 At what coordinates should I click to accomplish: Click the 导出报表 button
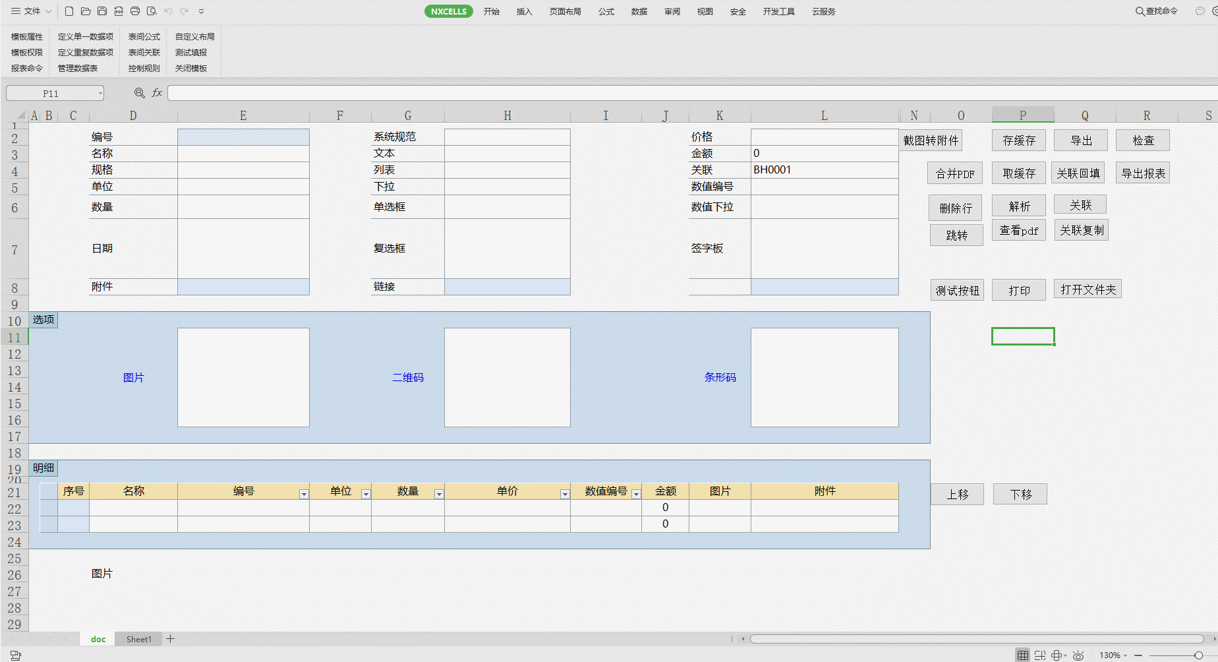tap(1143, 173)
